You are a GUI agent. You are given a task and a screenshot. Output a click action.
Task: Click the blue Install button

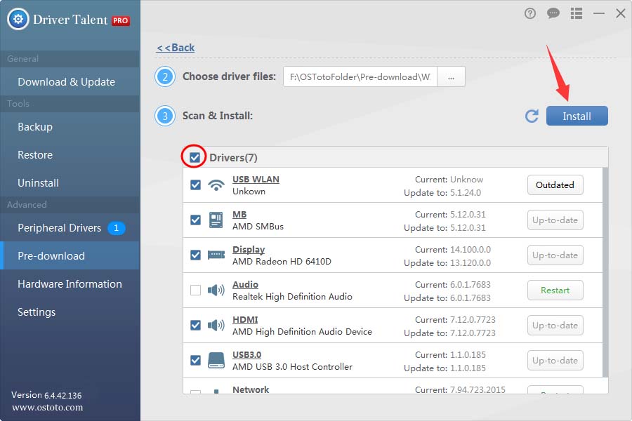tap(577, 116)
